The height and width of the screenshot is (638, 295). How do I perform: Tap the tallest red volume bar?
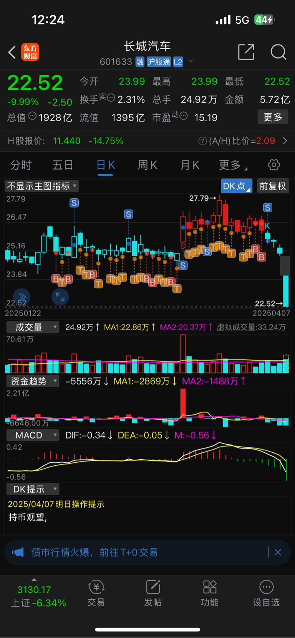183,354
